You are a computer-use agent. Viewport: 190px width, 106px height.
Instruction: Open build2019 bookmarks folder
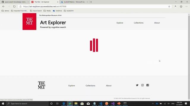point(69,11)
